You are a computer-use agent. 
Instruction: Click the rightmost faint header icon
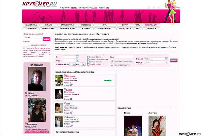(x=159, y=7)
